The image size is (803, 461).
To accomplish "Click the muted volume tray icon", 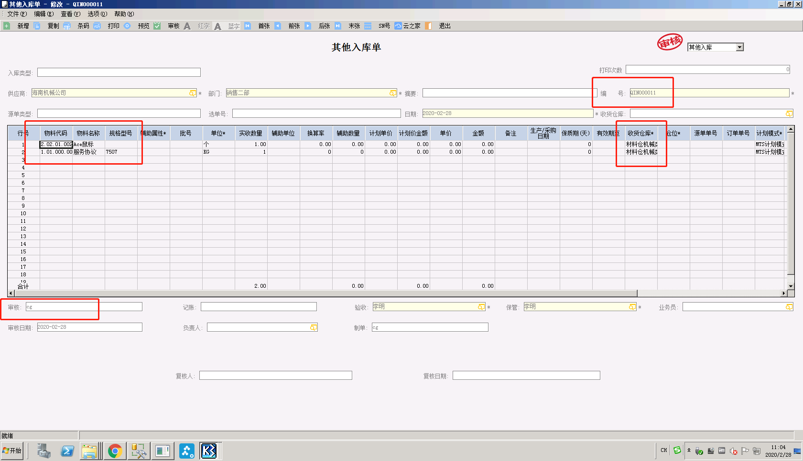I will point(733,451).
